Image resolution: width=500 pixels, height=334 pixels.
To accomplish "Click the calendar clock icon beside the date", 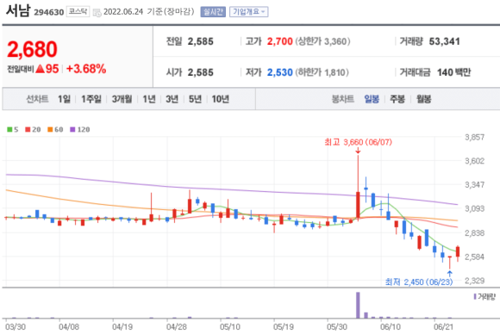I will pos(97,12).
